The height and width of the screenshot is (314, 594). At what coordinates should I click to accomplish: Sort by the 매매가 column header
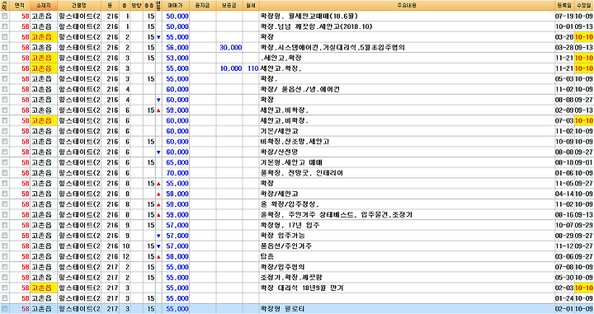tap(176, 5)
